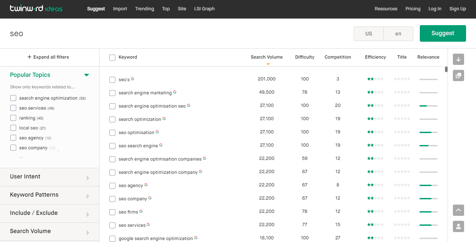Click the scroll-to-top chevron icon
This screenshot has width=476, height=242.
click(x=458, y=210)
